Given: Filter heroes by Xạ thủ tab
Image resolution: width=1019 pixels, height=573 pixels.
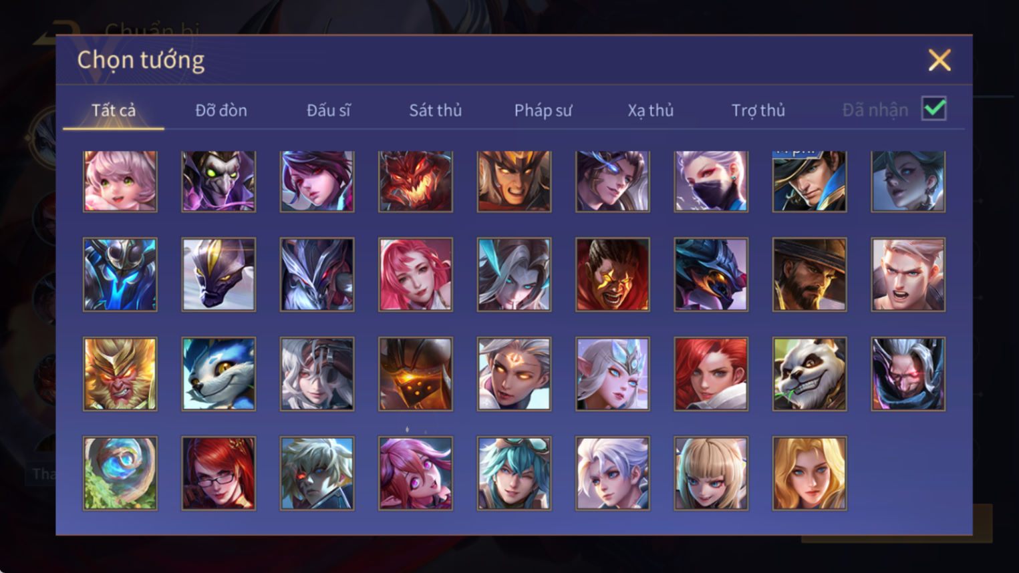Looking at the screenshot, I should (x=650, y=110).
